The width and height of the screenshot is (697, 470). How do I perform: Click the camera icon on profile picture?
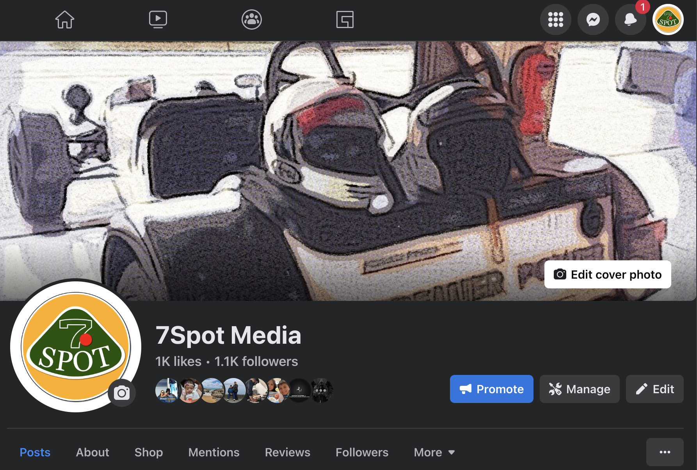point(122,393)
